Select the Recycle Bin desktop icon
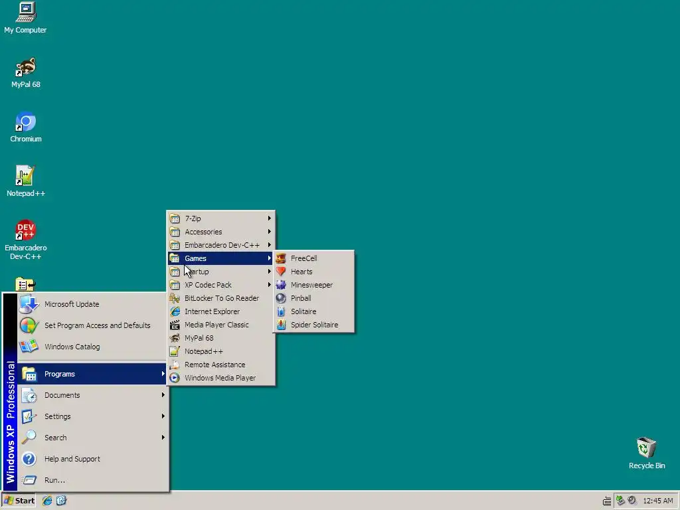 click(x=647, y=453)
